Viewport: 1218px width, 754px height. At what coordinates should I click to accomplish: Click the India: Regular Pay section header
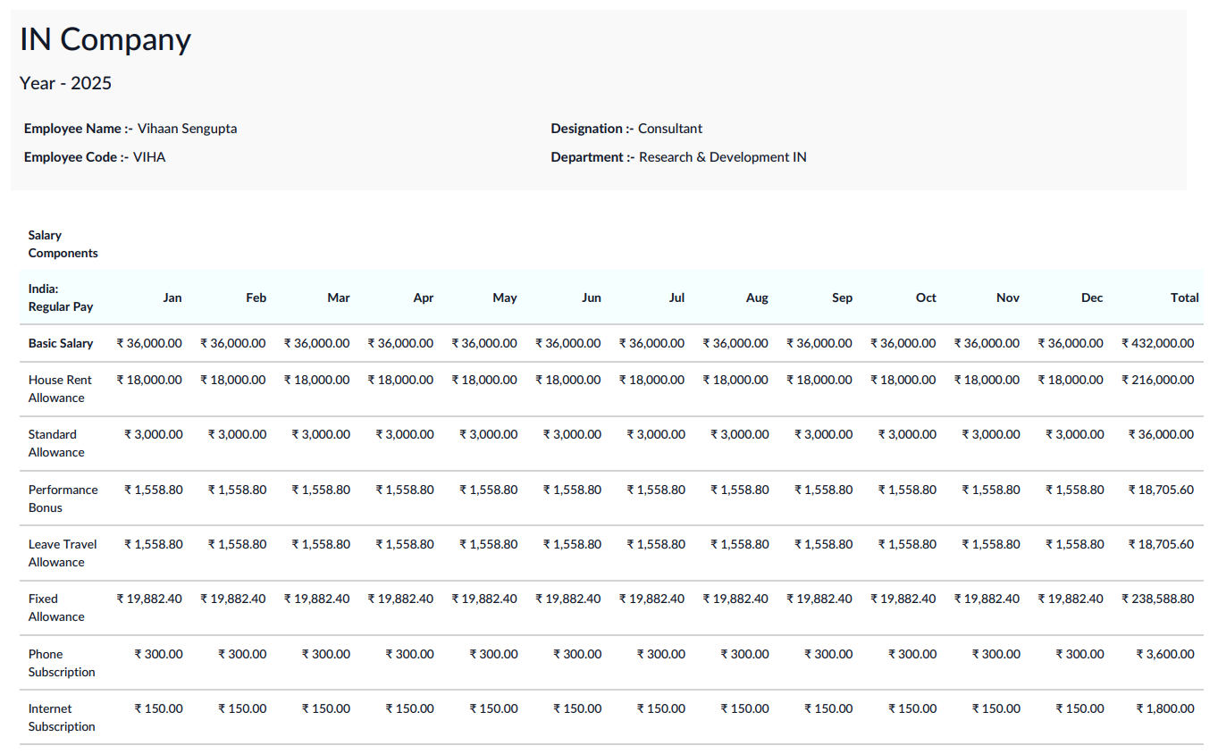(x=61, y=297)
